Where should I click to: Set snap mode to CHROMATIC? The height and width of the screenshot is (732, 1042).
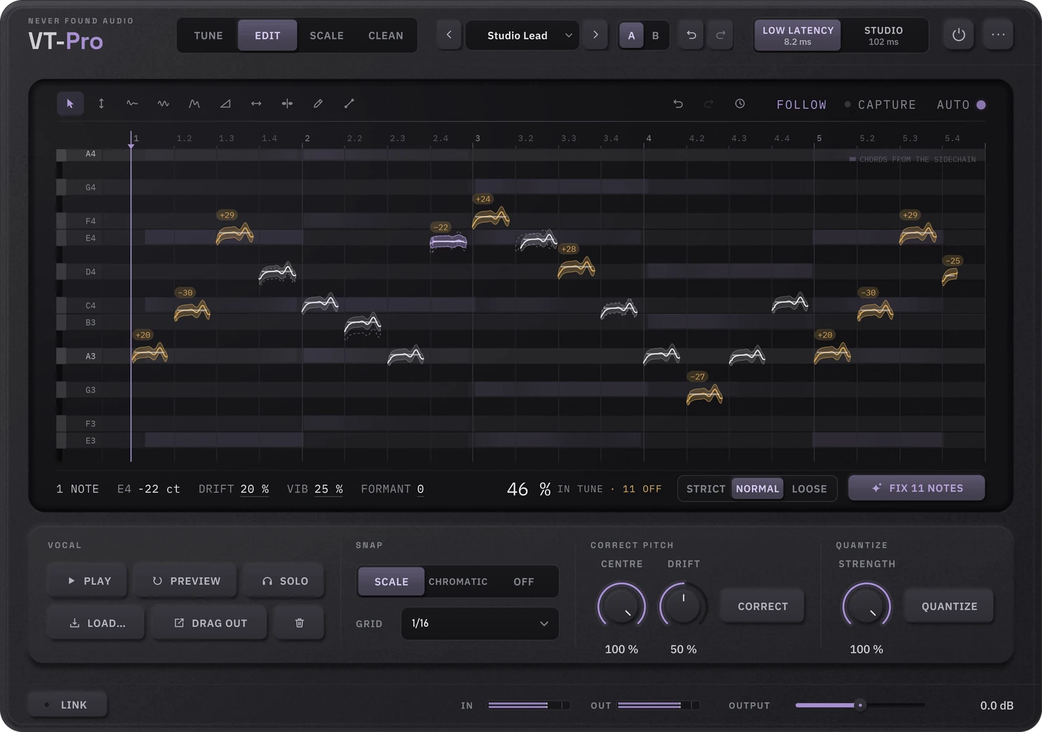tap(458, 581)
